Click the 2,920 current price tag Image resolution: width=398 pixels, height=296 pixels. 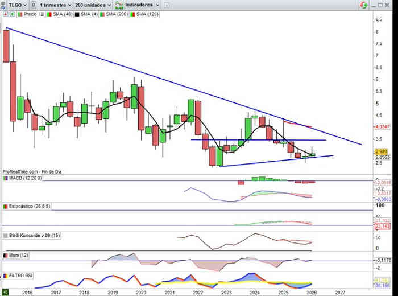(381, 151)
